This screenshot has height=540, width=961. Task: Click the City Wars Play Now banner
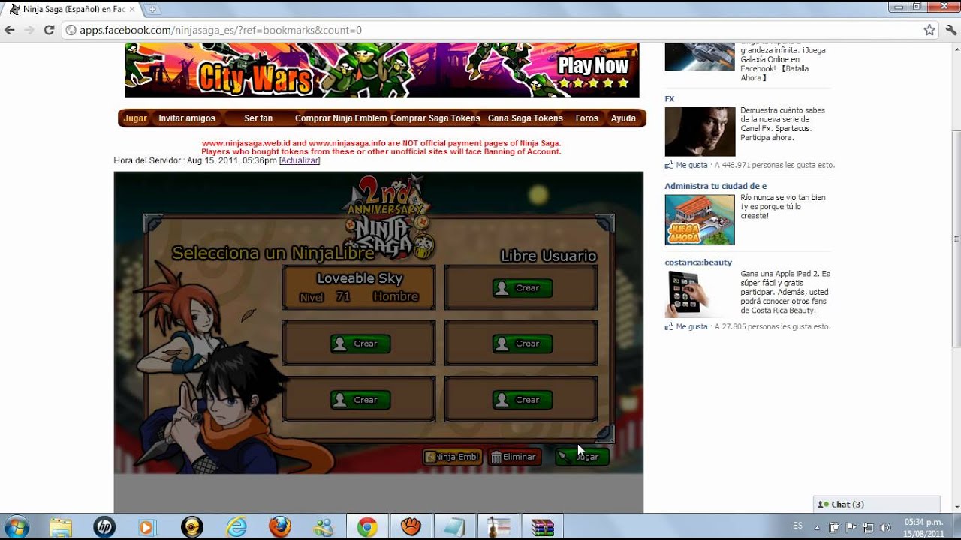pyautogui.click(x=382, y=70)
